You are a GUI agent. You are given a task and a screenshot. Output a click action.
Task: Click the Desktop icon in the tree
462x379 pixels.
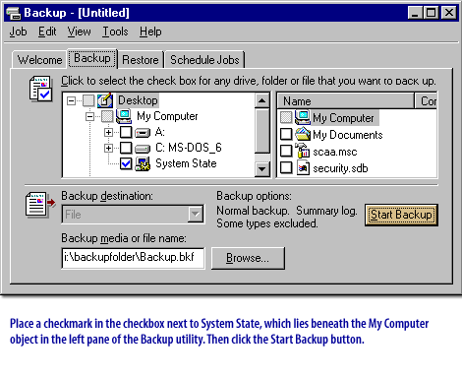[105, 100]
